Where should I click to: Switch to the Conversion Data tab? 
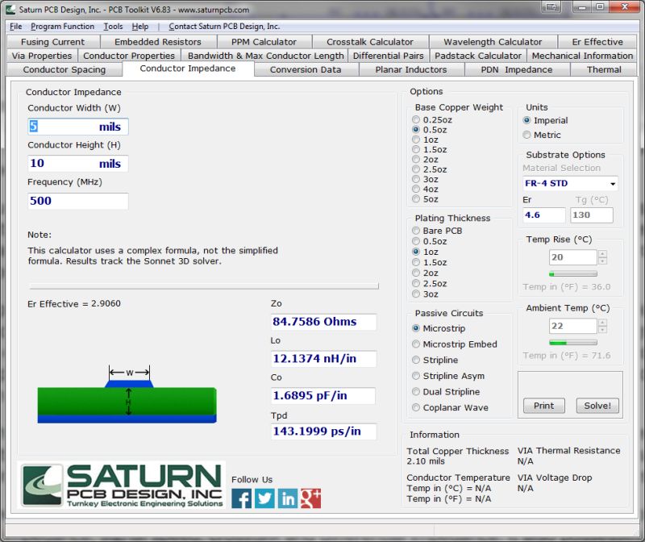pyautogui.click(x=306, y=69)
